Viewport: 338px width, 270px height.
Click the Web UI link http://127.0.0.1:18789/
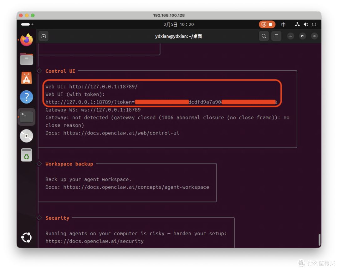click(x=103, y=87)
